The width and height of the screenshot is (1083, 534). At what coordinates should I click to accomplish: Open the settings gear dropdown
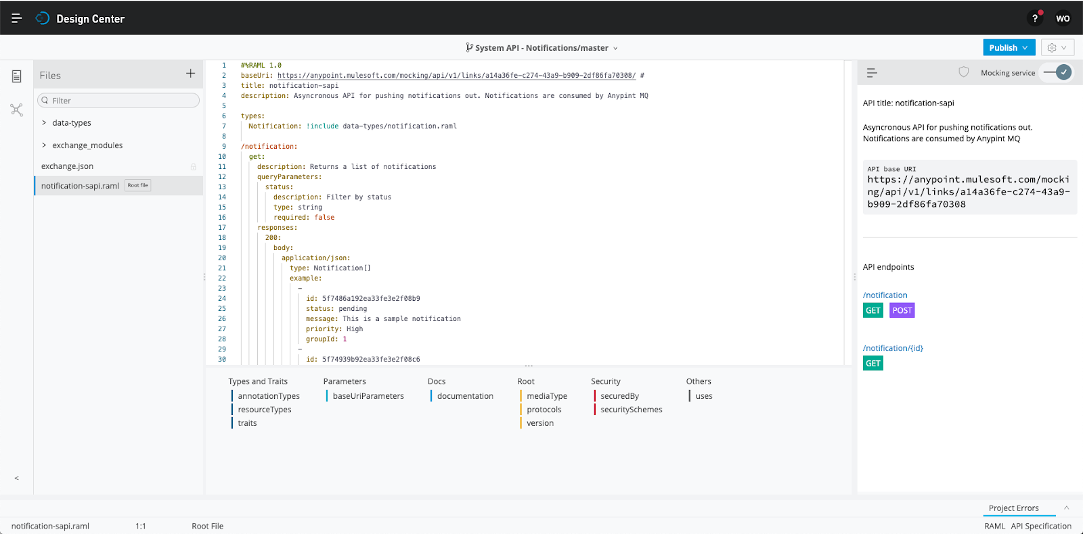click(x=1057, y=48)
